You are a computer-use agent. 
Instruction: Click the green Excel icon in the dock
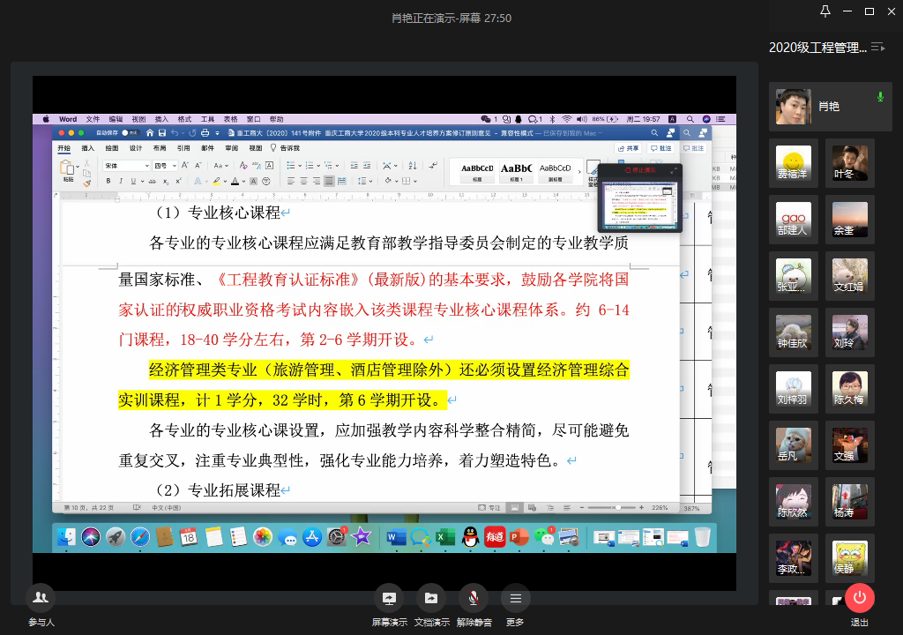tap(445, 536)
